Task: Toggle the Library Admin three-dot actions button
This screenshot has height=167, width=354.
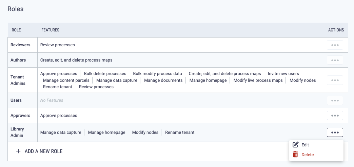Action: [x=335, y=132]
